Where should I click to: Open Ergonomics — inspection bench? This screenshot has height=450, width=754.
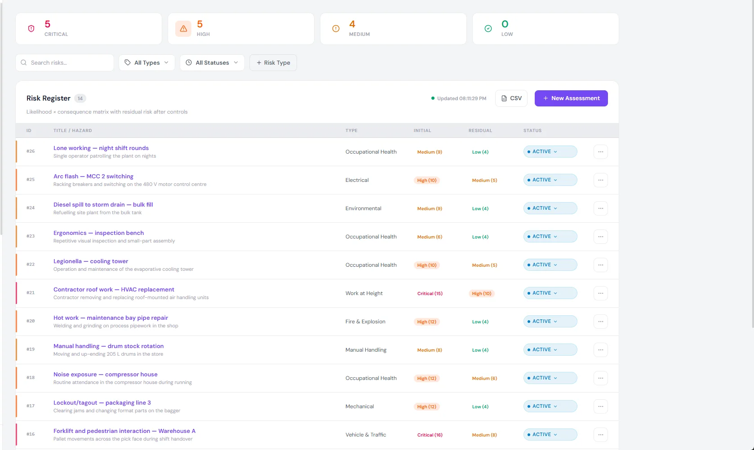click(x=99, y=233)
